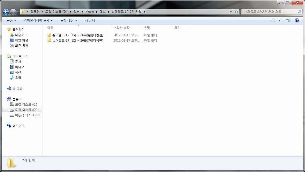Viewport: 305px width, 172px height.
Task: Select 음악 library in sidebar
Action: 18,78
